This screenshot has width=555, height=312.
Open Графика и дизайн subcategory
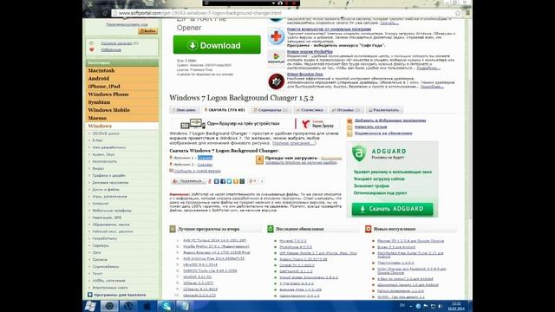108,175
